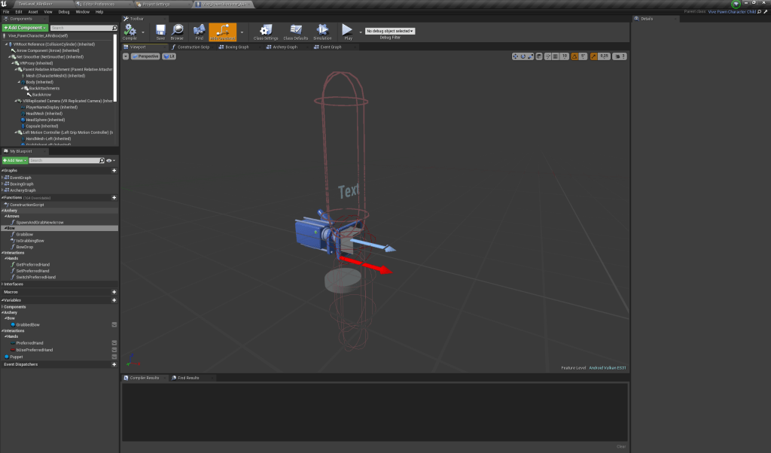
Task: Toggle the Hide Unrelated button
Action: tap(224, 31)
